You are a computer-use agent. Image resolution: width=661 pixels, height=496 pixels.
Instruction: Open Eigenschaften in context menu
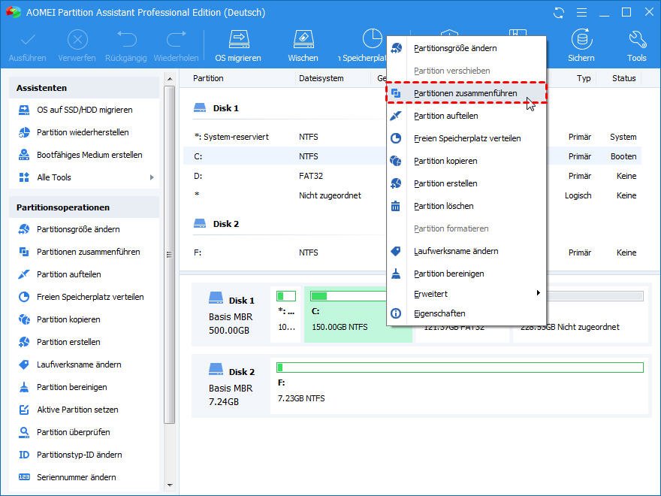[466, 313]
